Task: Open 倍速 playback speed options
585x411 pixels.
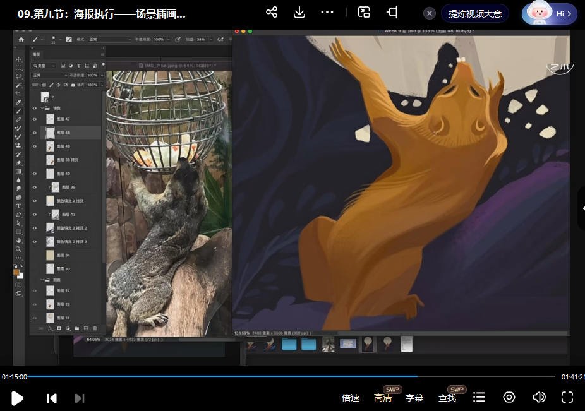Action: pyautogui.click(x=351, y=398)
